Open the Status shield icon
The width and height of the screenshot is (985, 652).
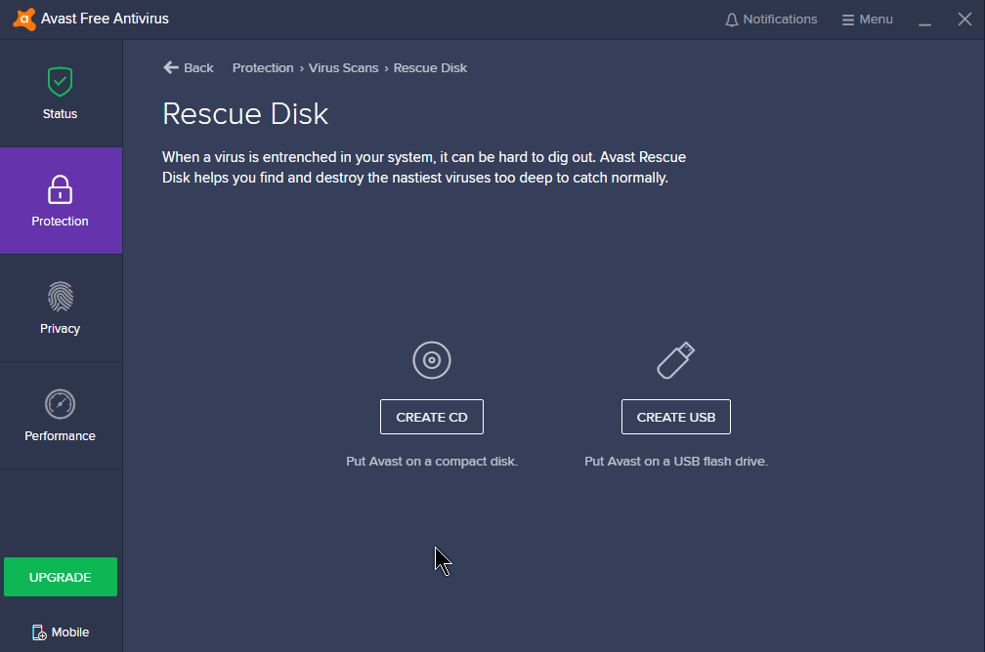[60, 82]
